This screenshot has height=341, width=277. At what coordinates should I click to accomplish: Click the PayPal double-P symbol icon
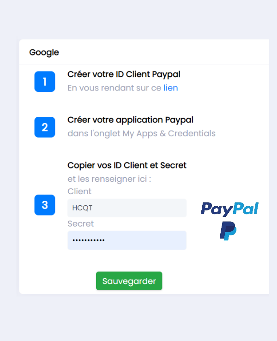tap(228, 231)
